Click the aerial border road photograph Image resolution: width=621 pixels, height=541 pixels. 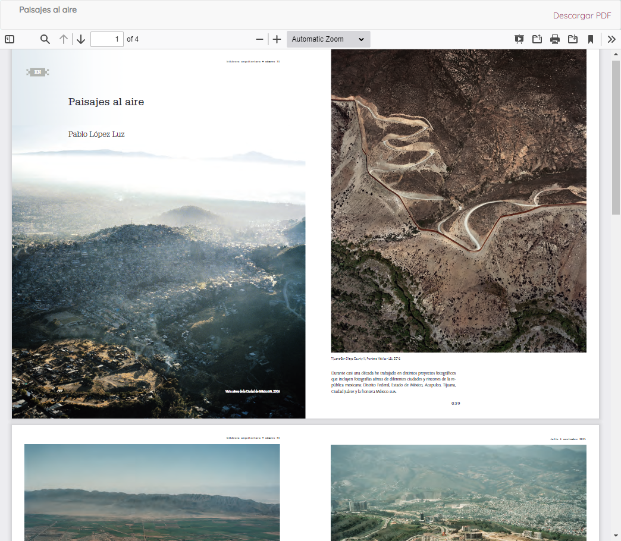click(x=459, y=201)
